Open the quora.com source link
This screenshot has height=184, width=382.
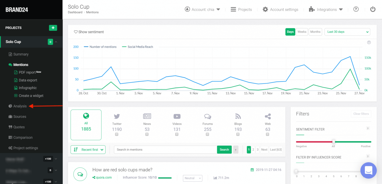point(102,177)
